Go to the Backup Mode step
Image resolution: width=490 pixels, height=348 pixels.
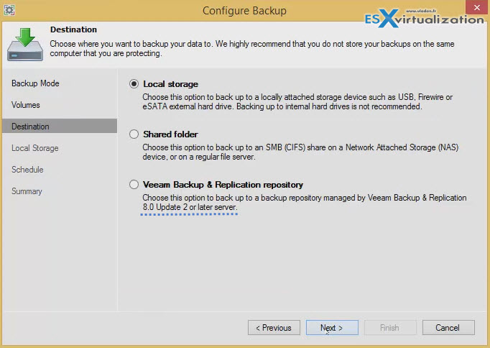point(35,83)
